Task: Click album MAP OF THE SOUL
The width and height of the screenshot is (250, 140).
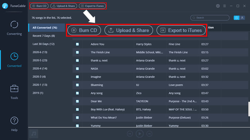Action: (x=183, y=109)
